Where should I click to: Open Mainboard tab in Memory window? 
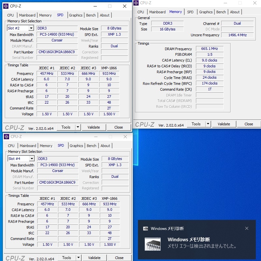tap(157, 12)
